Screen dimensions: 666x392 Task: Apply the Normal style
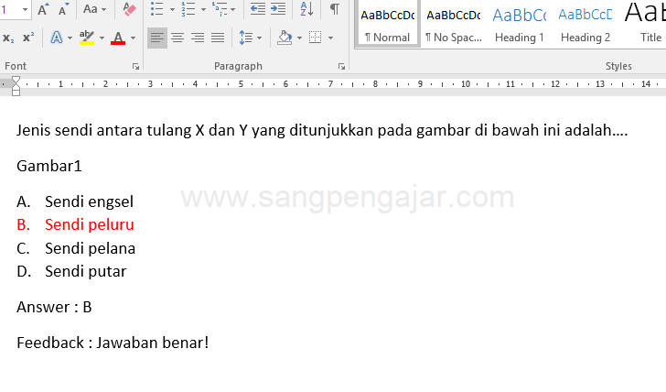click(x=387, y=25)
